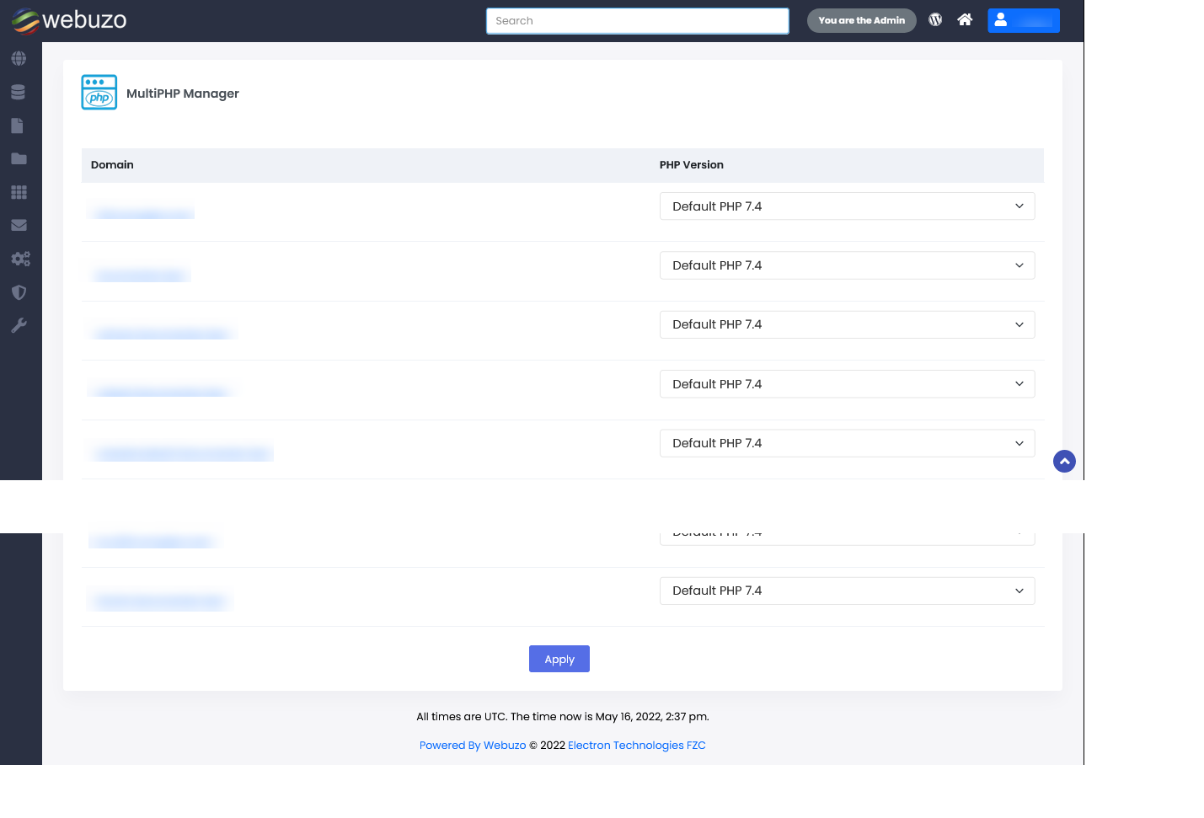Click the "You are the Admin" badge

coord(861,20)
